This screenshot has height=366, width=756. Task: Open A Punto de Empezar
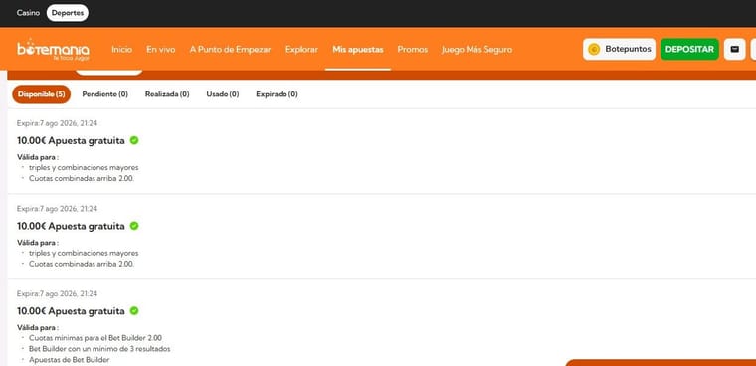tap(231, 49)
